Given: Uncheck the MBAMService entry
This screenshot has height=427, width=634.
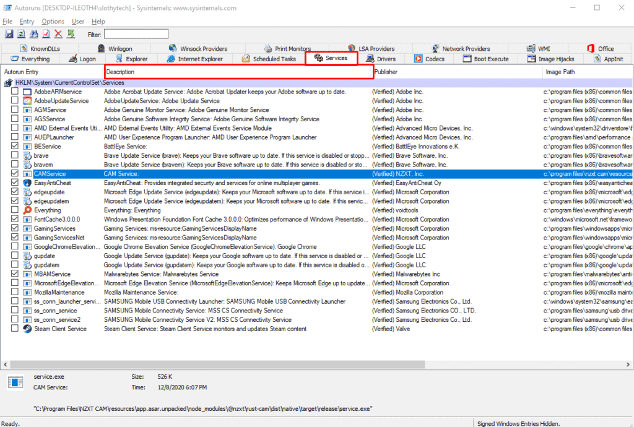Looking at the screenshot, I should 15,274.
